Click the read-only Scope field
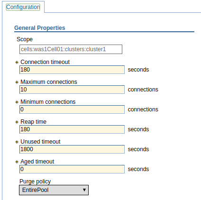 71,49
